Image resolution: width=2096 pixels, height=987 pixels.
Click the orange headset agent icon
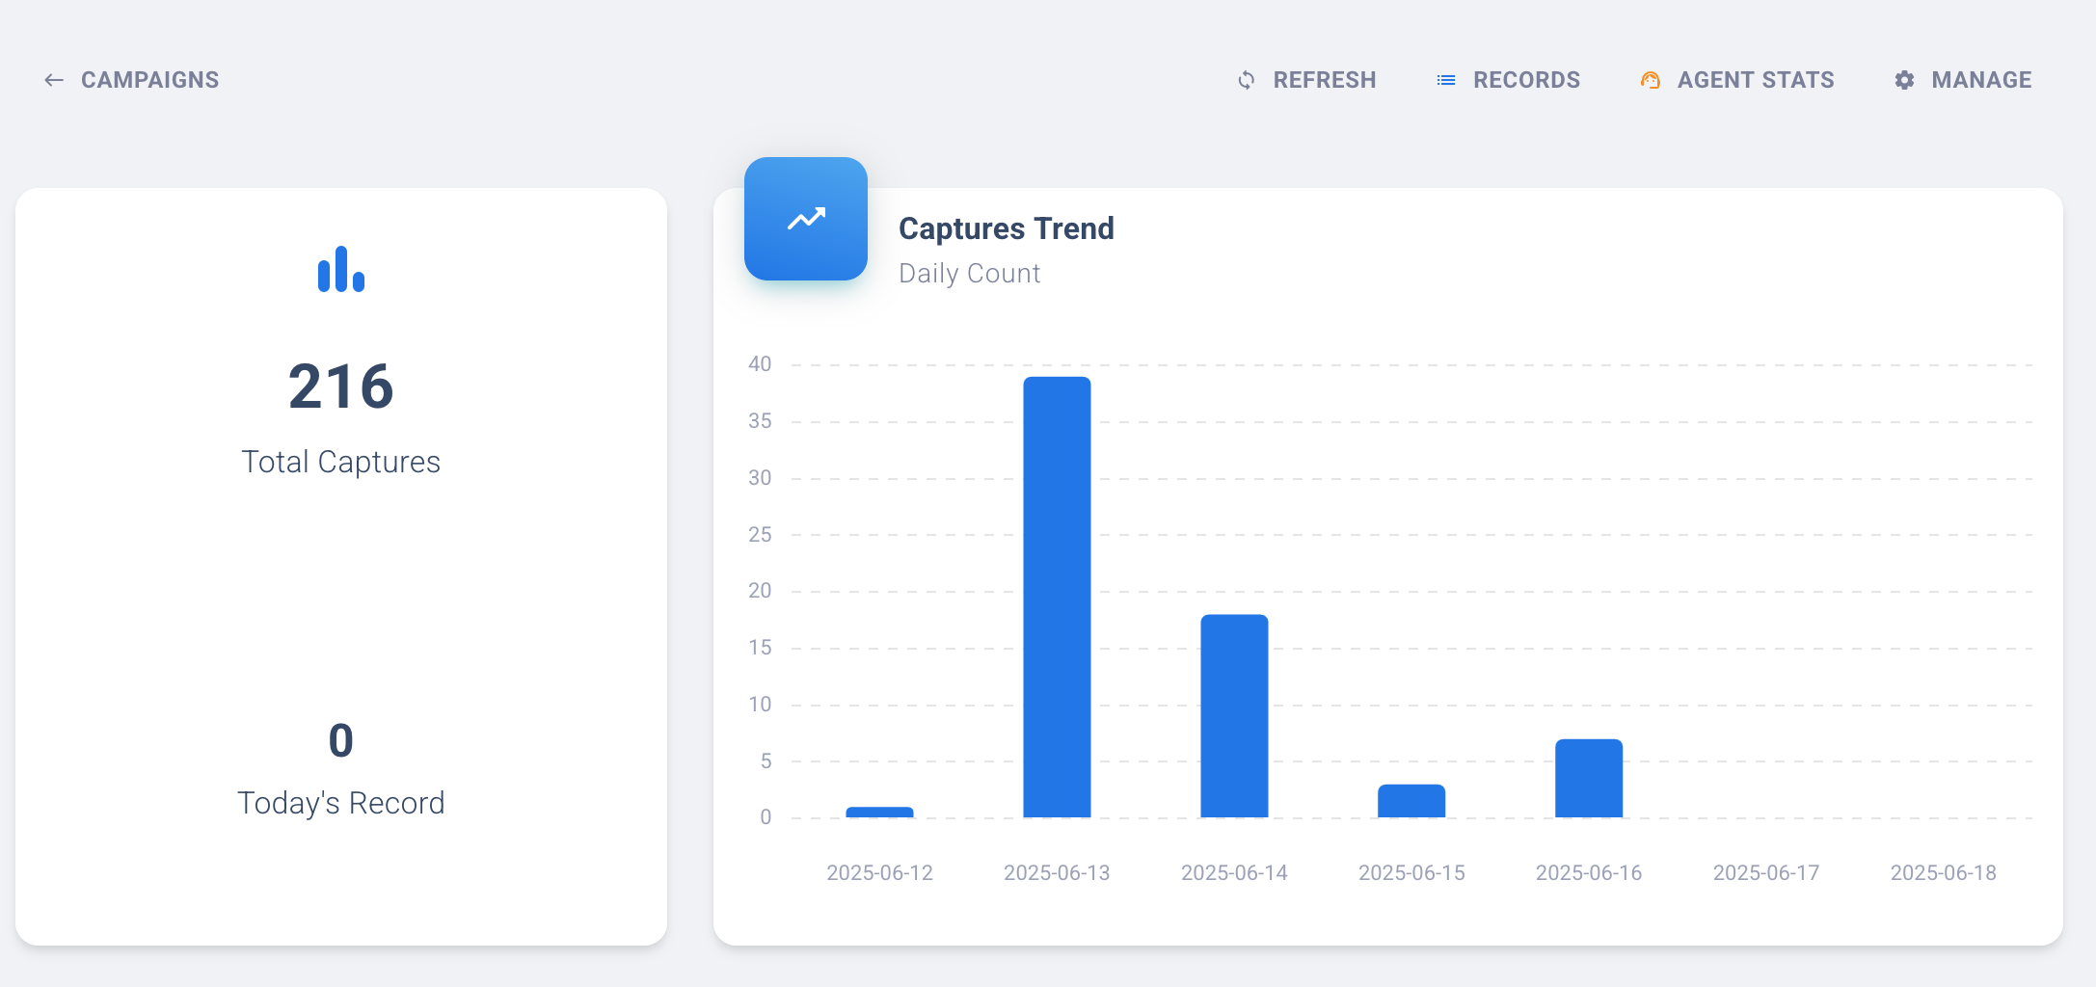tap(1651, 80)
